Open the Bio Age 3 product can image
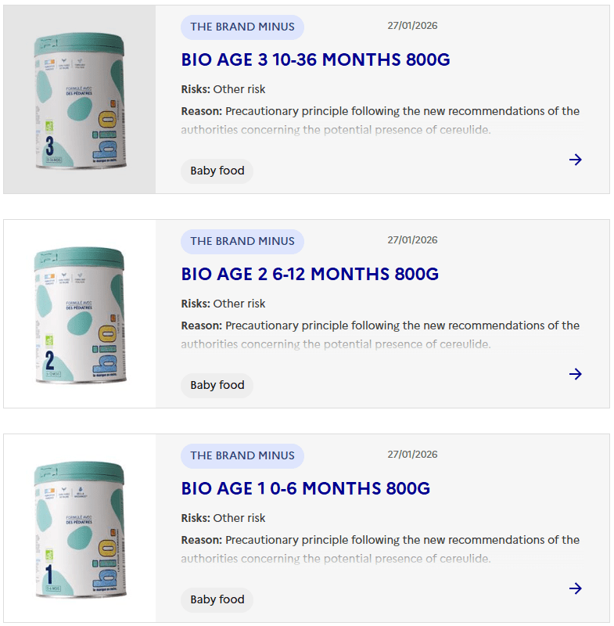 [79, 100]
